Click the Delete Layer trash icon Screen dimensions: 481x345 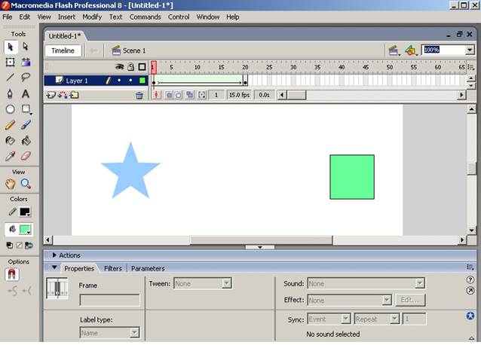[x=139, y=96]
